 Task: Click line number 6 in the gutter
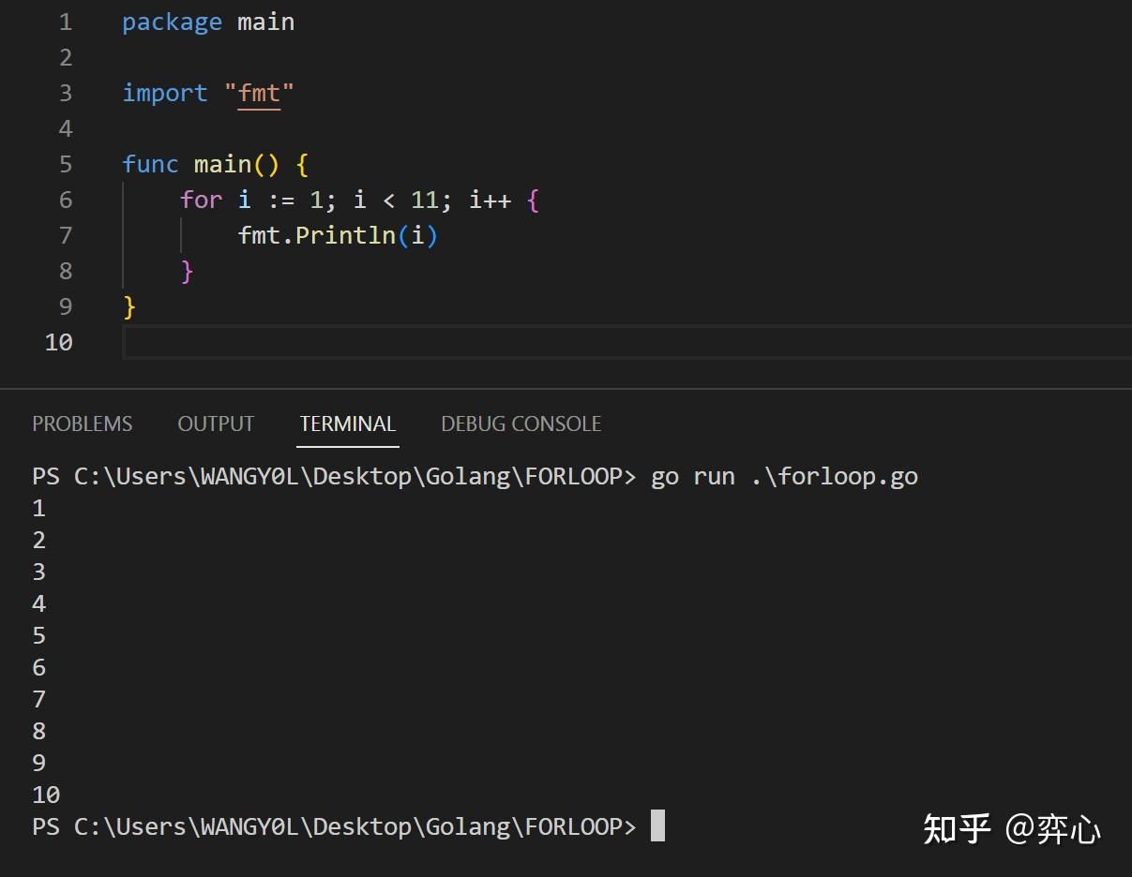(x=65, y=200)
